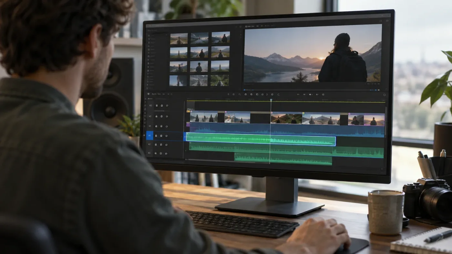This screenshot has width=452, height=254.
Task: Click the leftmost icon on the timeline toolbar
Action: click(149, 94)
